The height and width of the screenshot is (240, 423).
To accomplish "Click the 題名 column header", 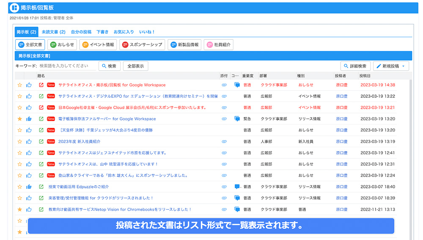I will click(x=41, y=76).
